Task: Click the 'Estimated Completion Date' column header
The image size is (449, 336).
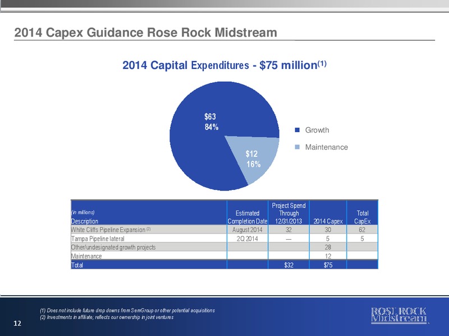Action: tap(248, 217)
